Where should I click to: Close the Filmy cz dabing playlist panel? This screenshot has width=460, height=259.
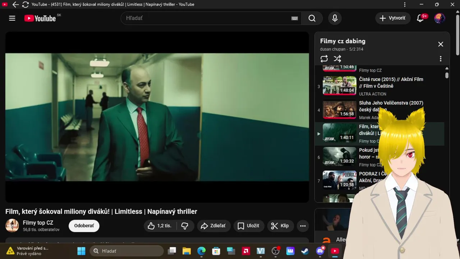pyautogui.click(x=441, y=44)
